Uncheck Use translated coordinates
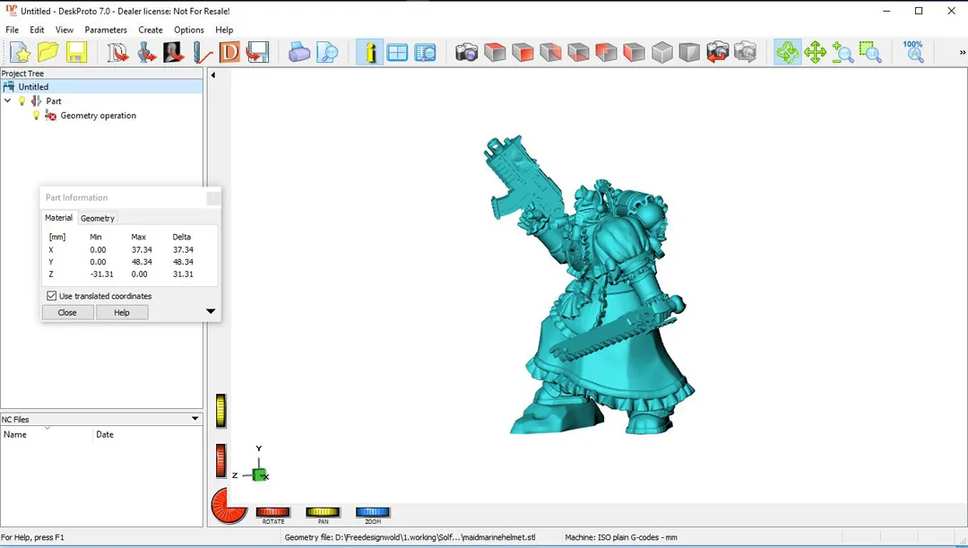The width and height of the screenshot is (968, 548). 52,296
